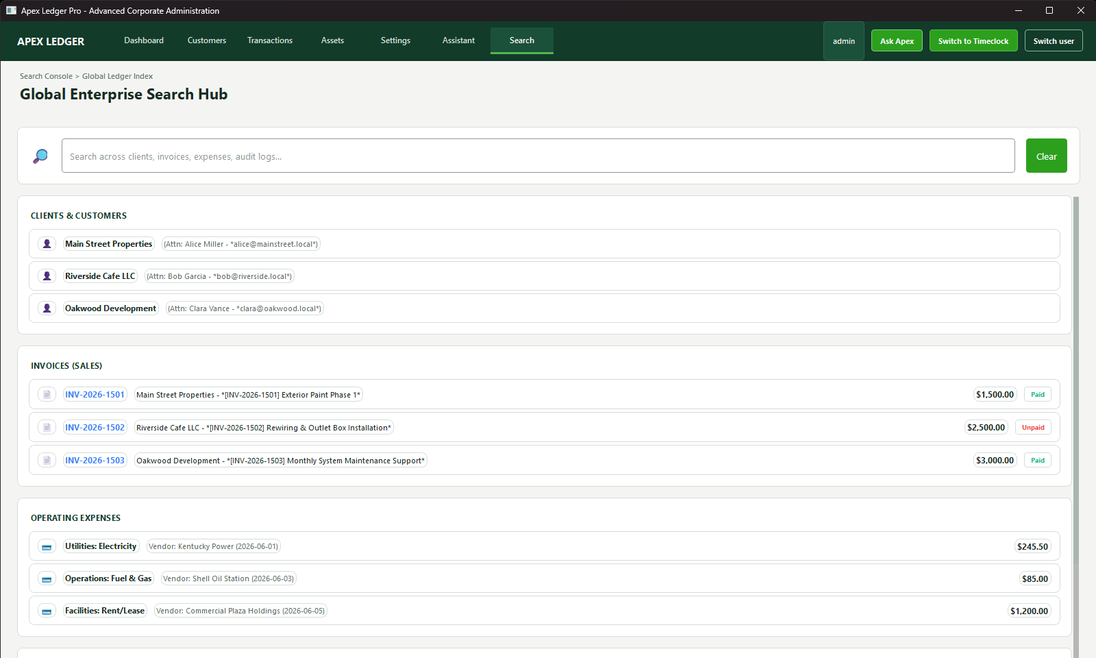Click the $2,500.00 invoice amount

(986, 428)
